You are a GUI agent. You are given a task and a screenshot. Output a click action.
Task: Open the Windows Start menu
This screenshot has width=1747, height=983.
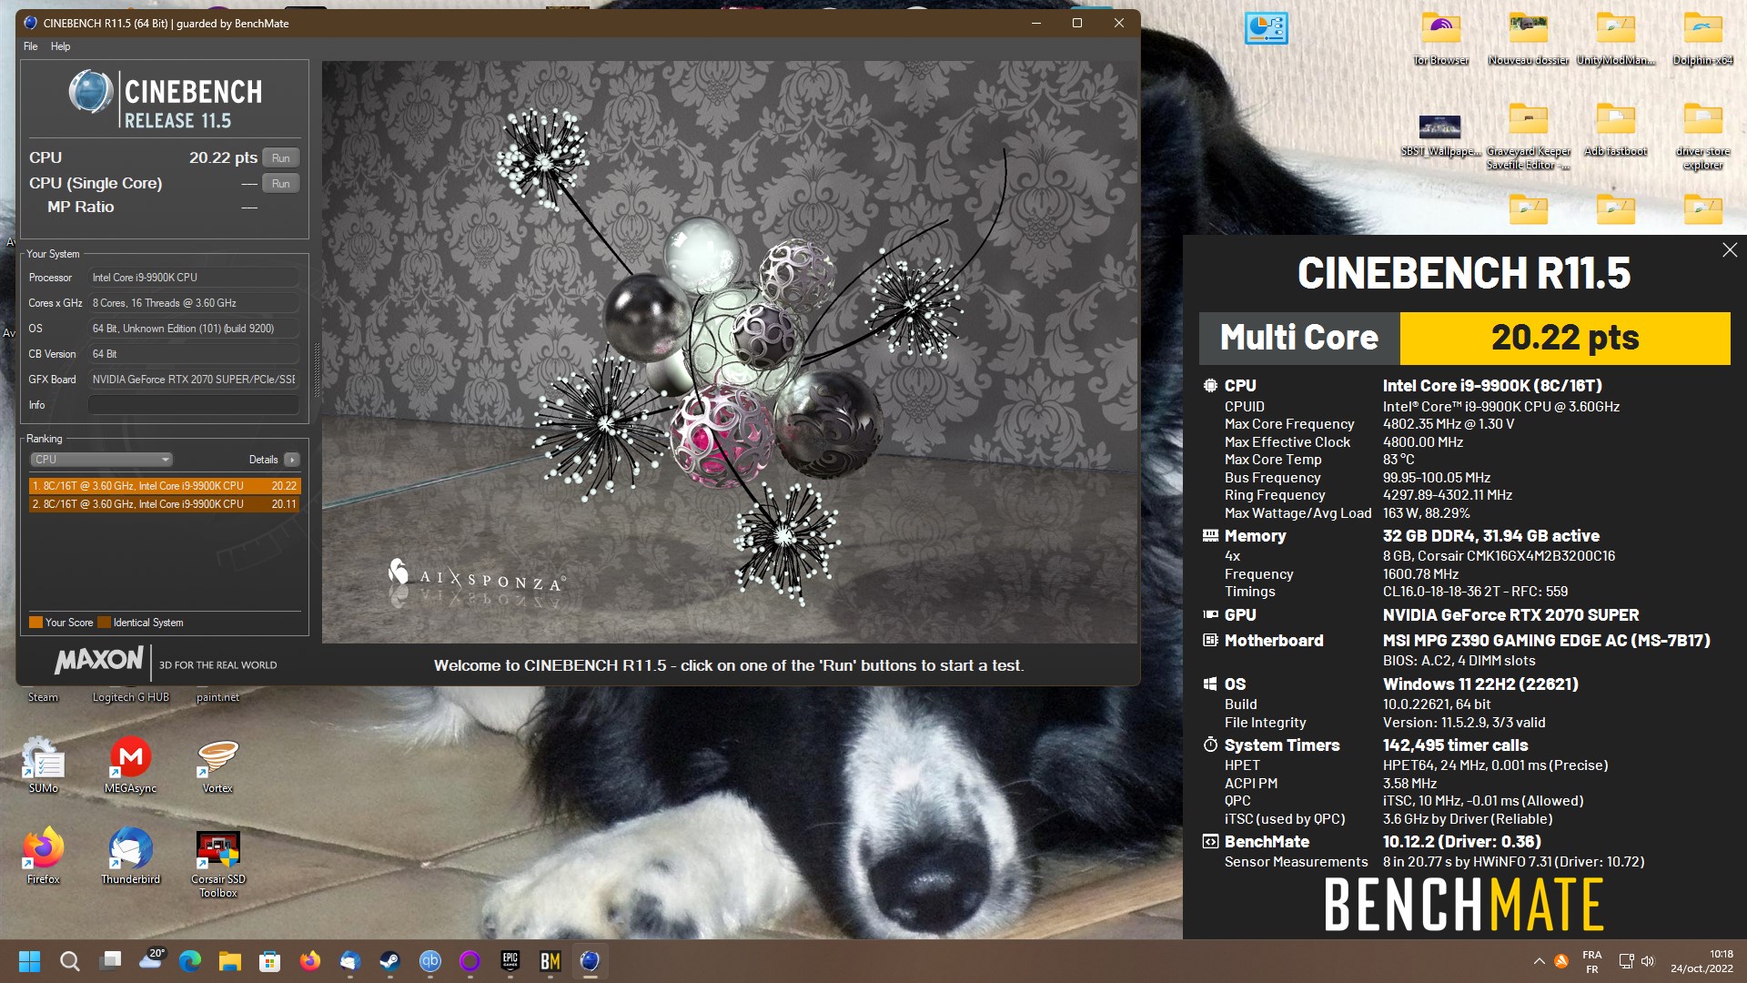29,961
